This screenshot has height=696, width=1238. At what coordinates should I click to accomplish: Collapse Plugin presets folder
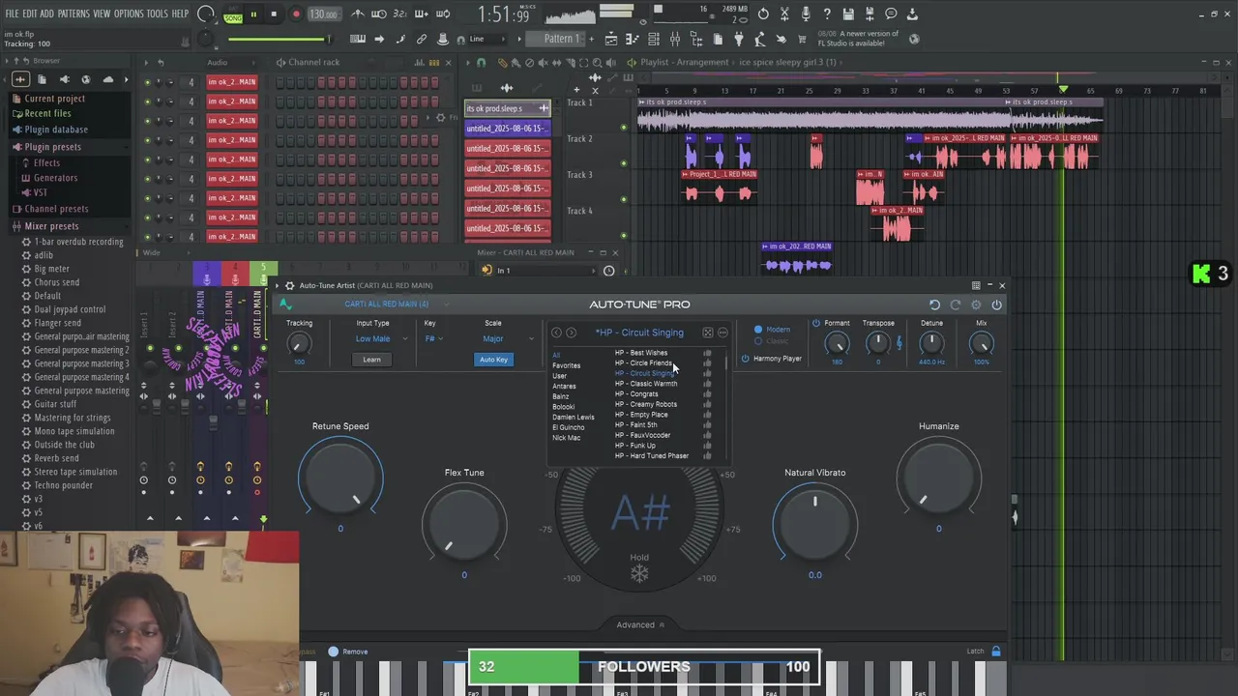tap(52, 147)
